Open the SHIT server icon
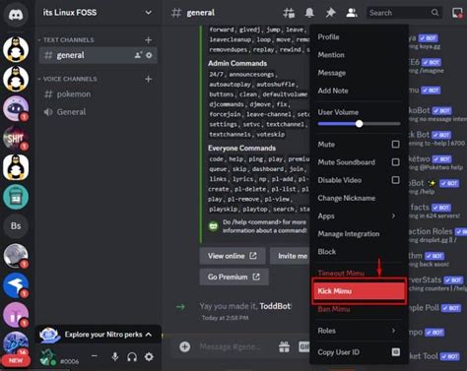Viewport: 467px width, 371px height. click(x=16, y=138)
